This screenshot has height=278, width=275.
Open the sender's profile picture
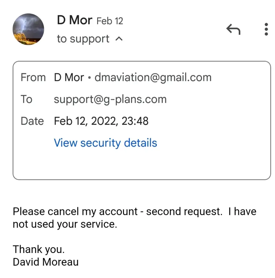[28, 29]
